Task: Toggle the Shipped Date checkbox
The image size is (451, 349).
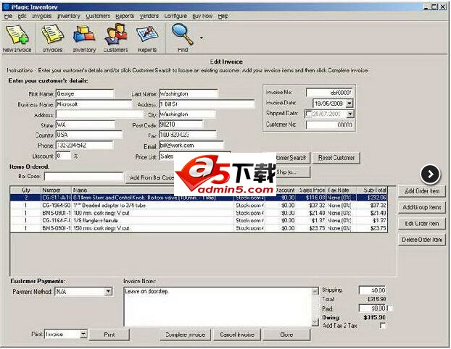Action: [x=308, y=114]
